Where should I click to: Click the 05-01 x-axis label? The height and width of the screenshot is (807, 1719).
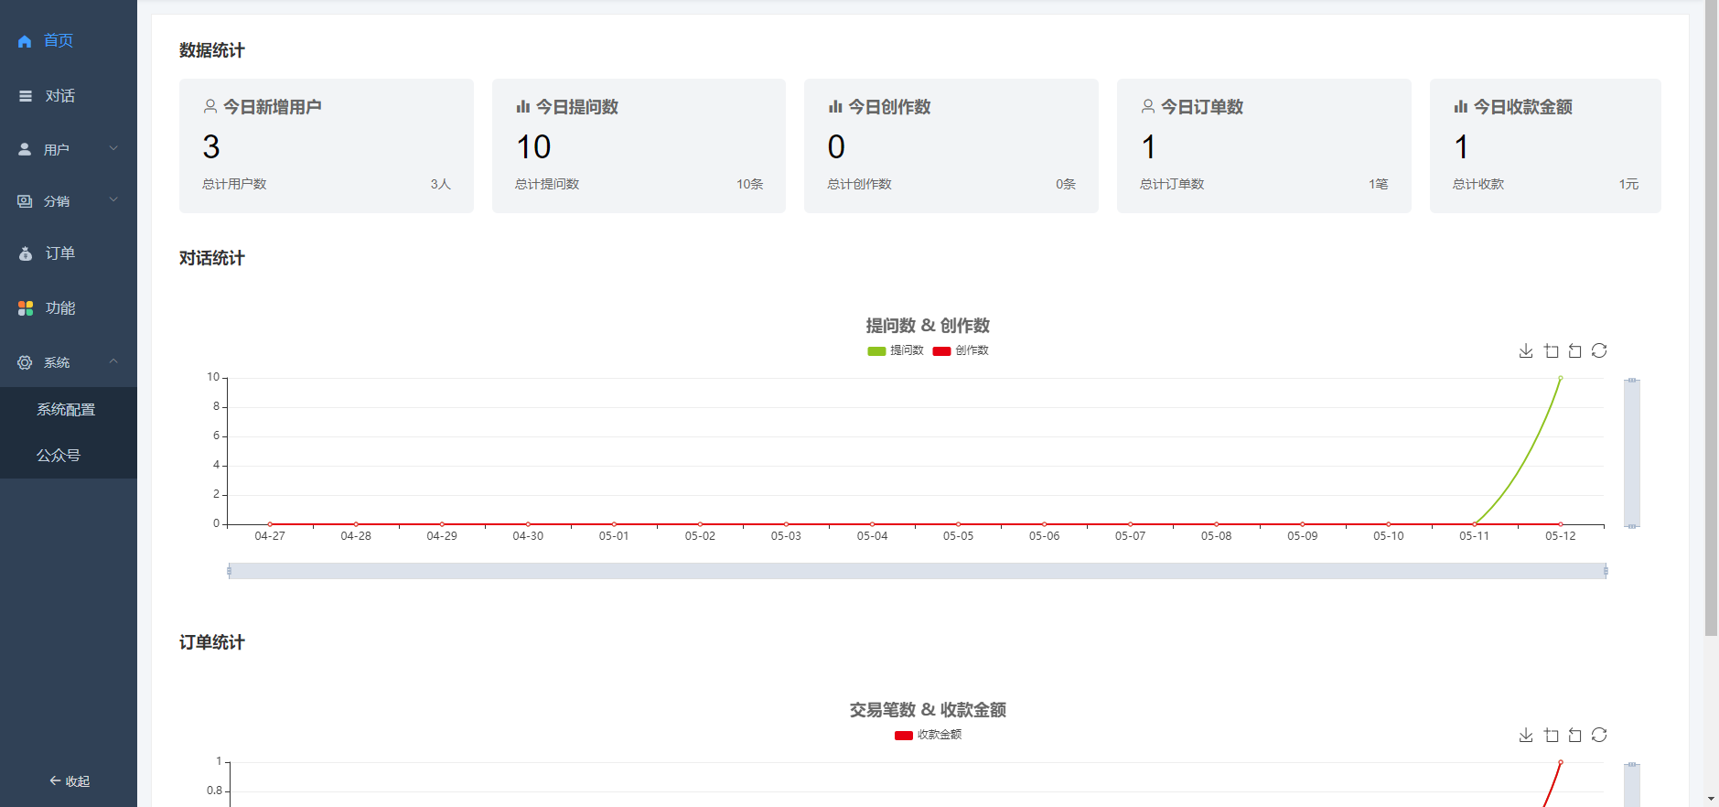[614, 536]
